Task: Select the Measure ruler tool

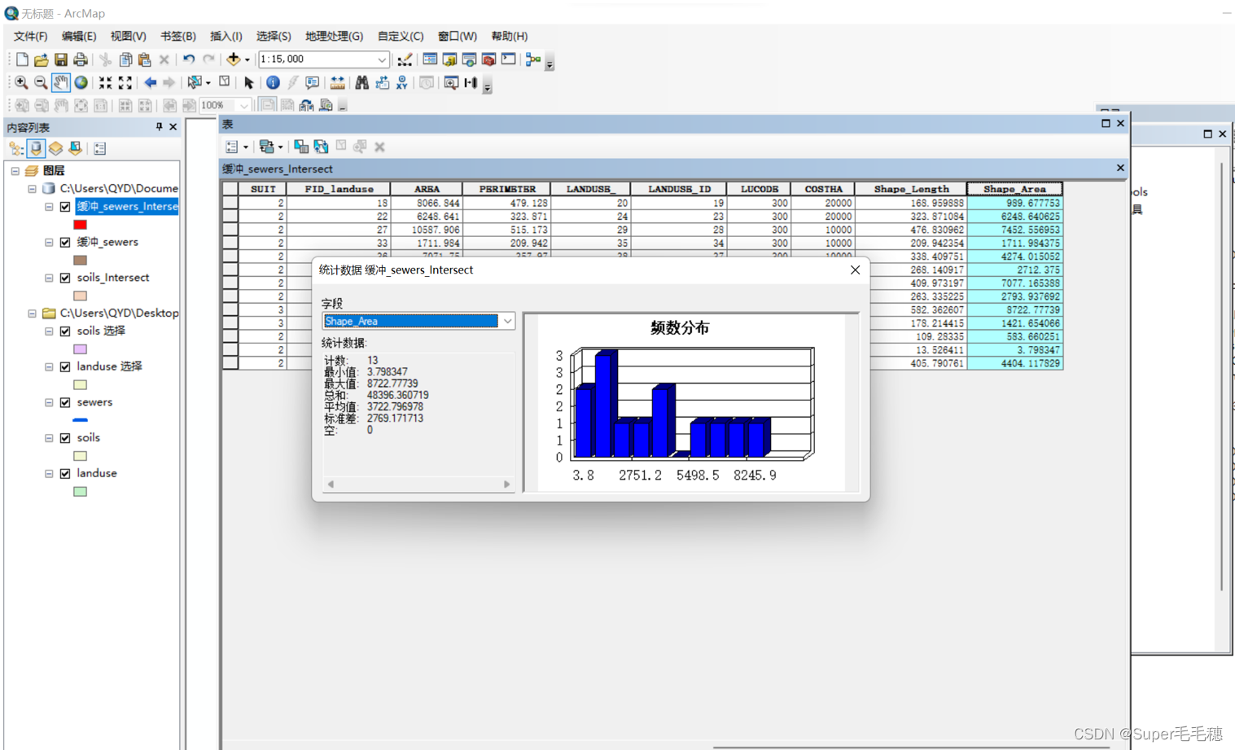Action: coord(337,82)
